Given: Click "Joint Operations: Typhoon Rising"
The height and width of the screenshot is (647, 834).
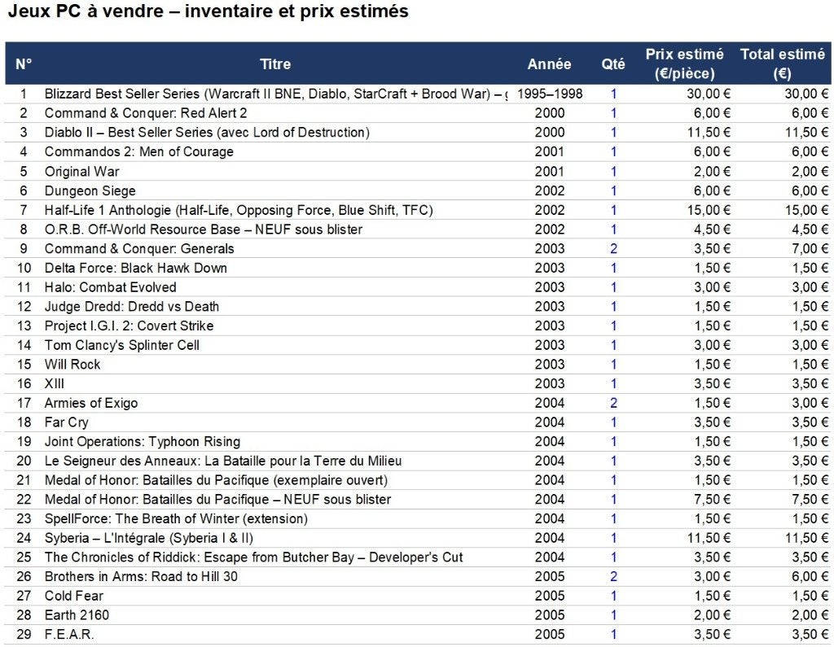Looking at the screenshot, I should (143, 441).
